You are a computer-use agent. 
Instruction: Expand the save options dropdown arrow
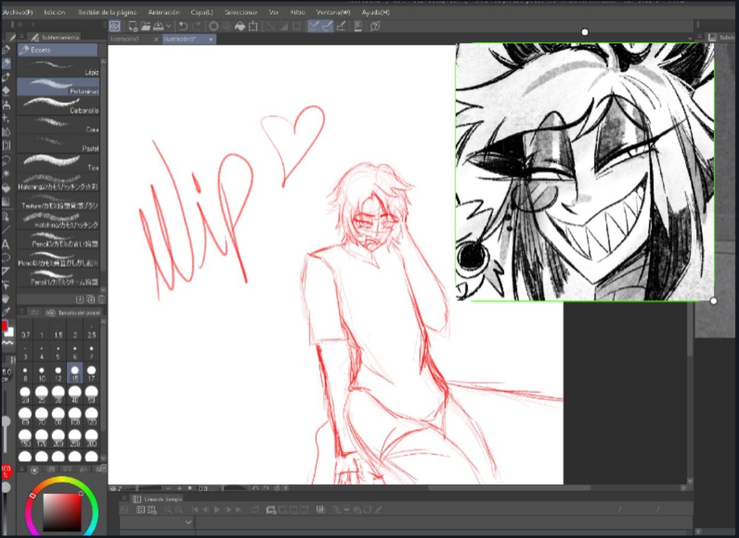169,27
